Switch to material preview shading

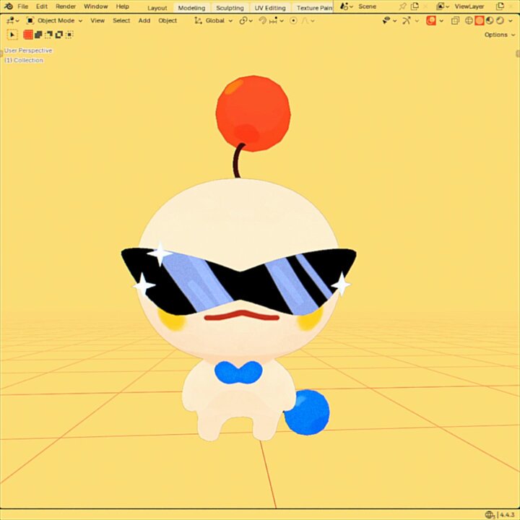(x=490, y=20)
